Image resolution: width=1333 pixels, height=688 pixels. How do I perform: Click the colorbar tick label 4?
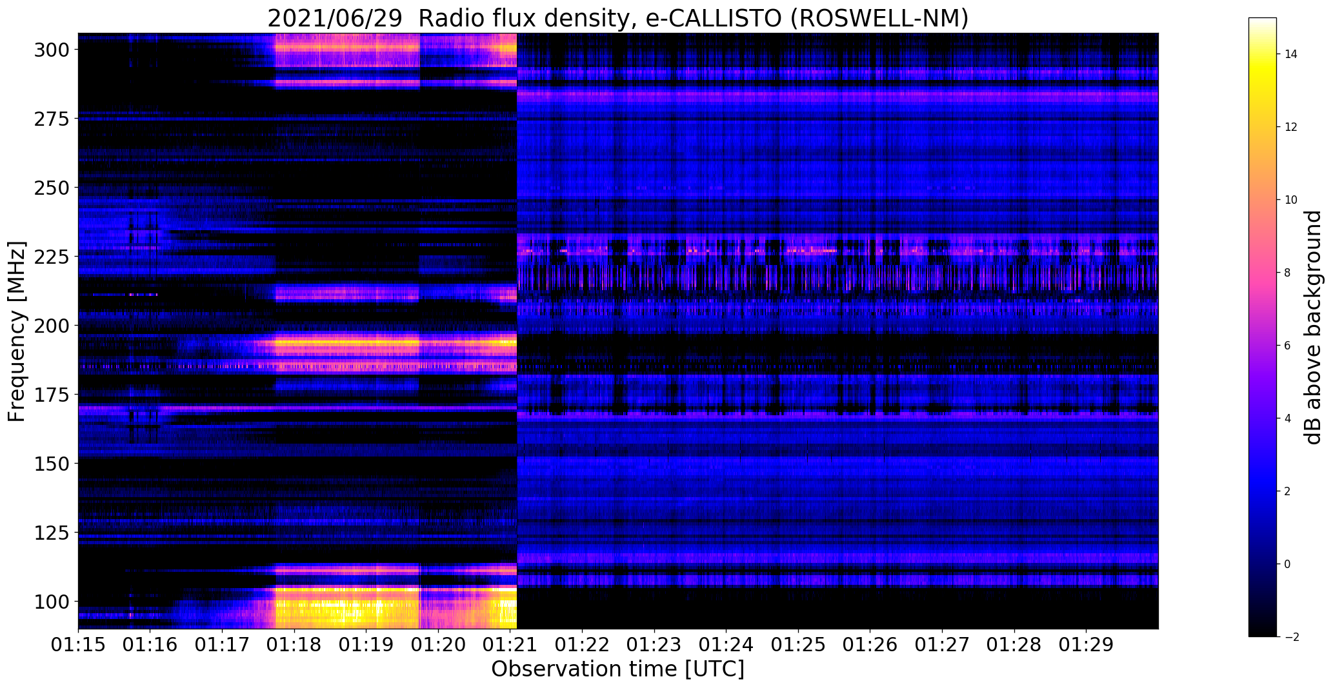click(x=1288, y=418)
